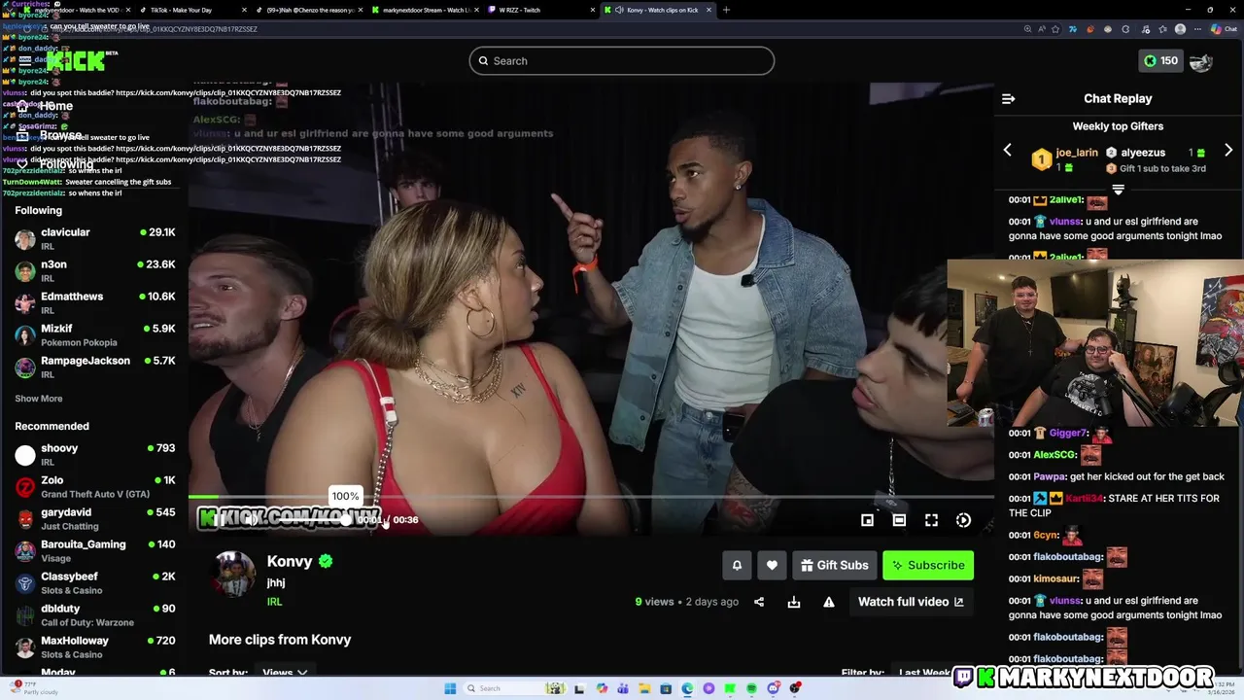Viewport: 1244px width, 700px height.
Task: Expand Following list with Show More
Action: 39,399
